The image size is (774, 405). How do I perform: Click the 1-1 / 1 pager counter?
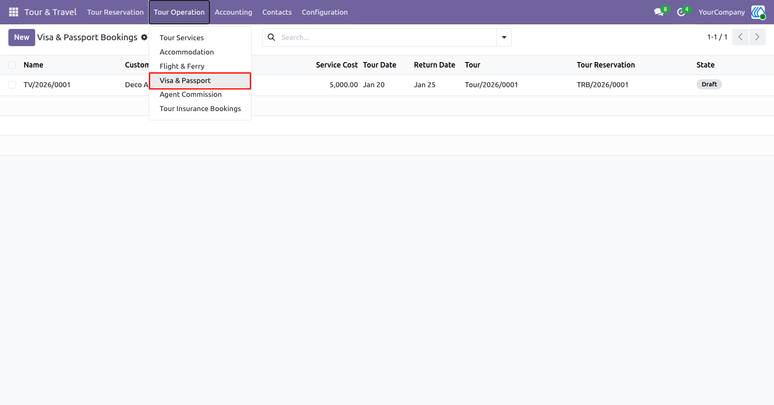pos(717,37)
